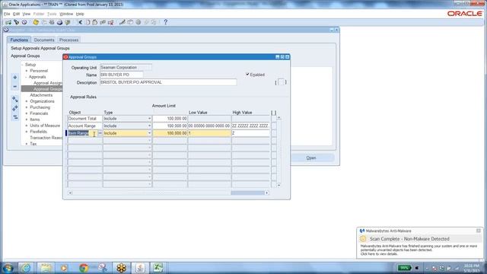This screenshot has height=274, width=487.
Task: Click the Find toolbar icon
Action: click(17, 22)
